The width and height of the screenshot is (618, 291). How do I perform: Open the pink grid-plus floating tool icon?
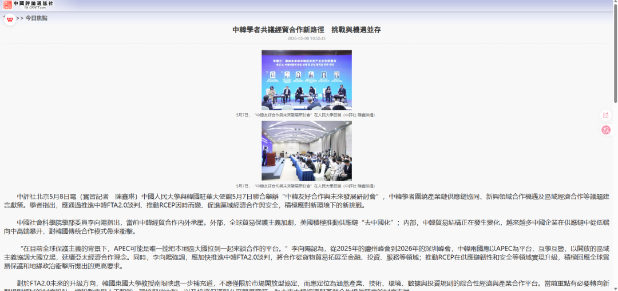point(606,115)
